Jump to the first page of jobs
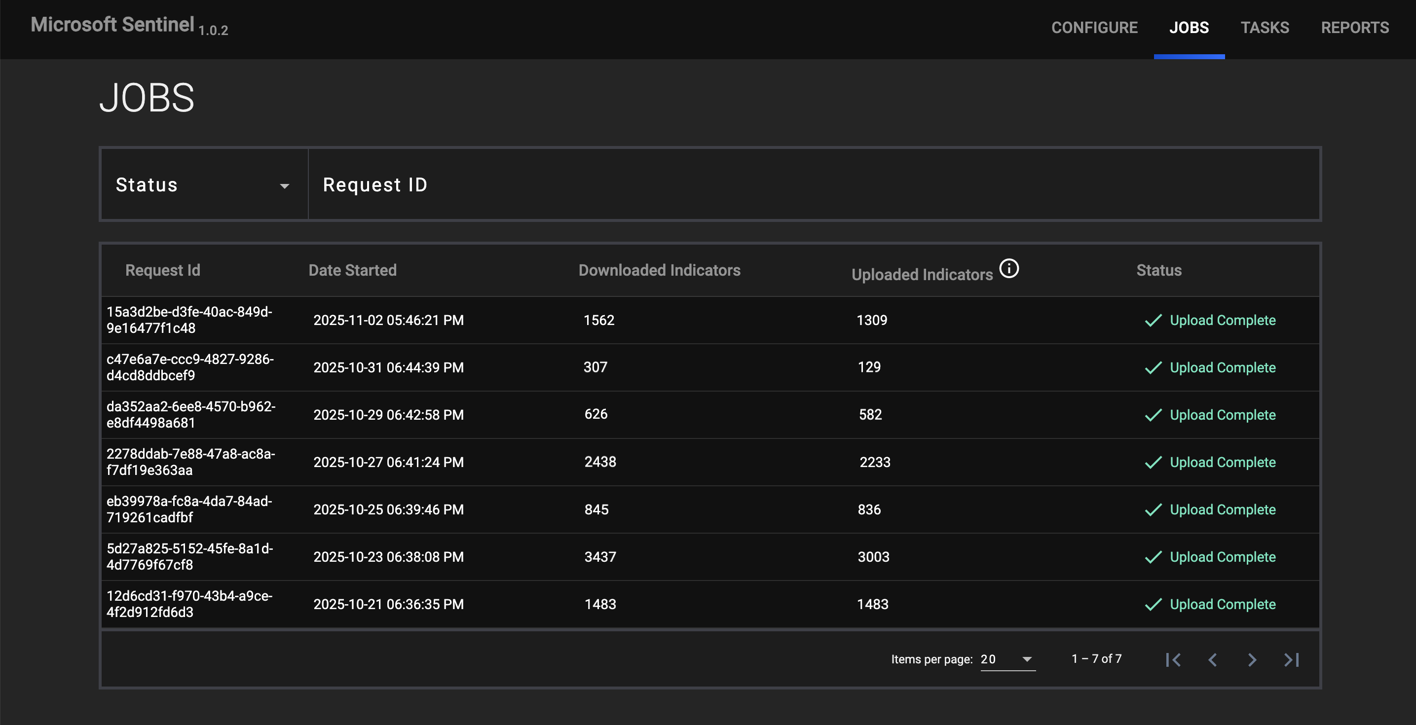The width and height of the screenshot is (1416, 725). click(1174, 659)
